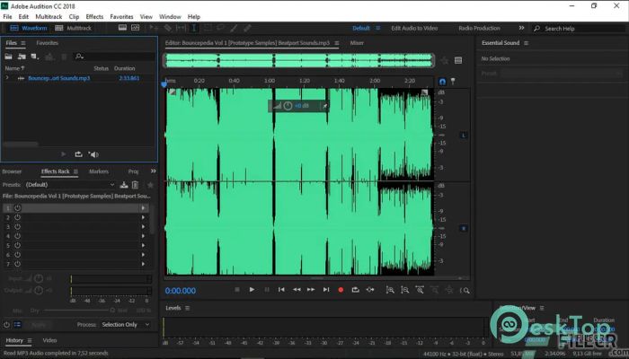Move playhead to previous marker
629x359 pixels.
[281, 289]
